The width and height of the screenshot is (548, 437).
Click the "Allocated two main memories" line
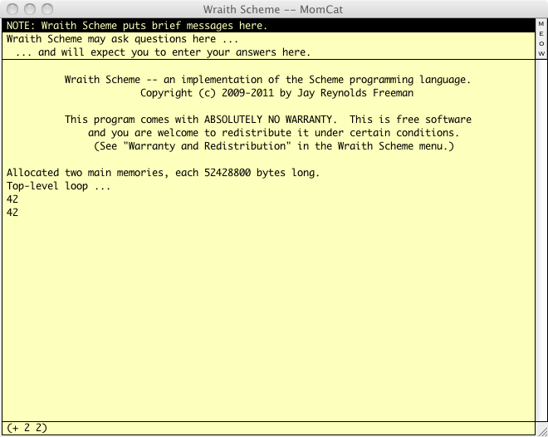click(x=163, y=173)
